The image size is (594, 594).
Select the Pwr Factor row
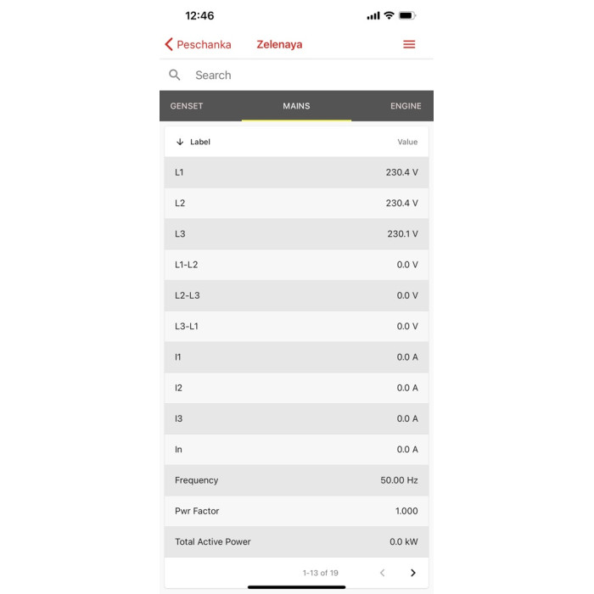click(296, 511)
